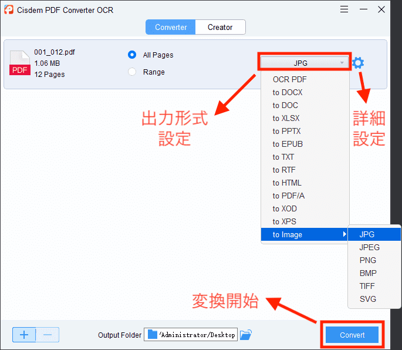Remove file with the minus button
The image size is (402, 350).
click(48, 335)
